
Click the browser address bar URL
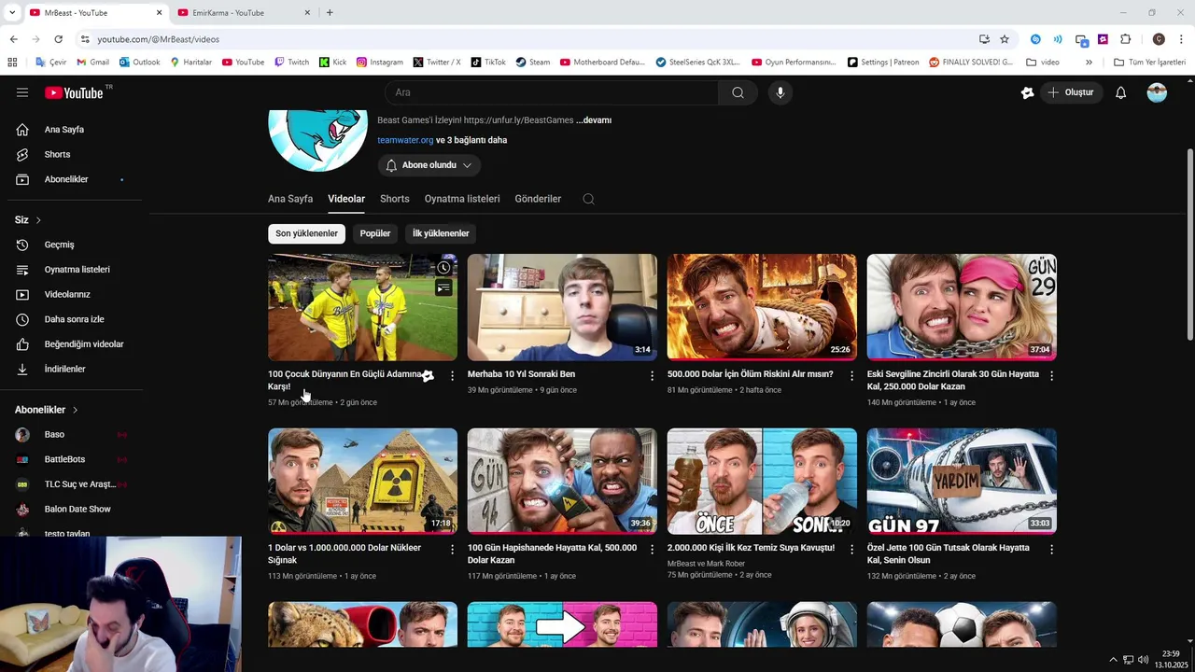[x=158, y=39]
